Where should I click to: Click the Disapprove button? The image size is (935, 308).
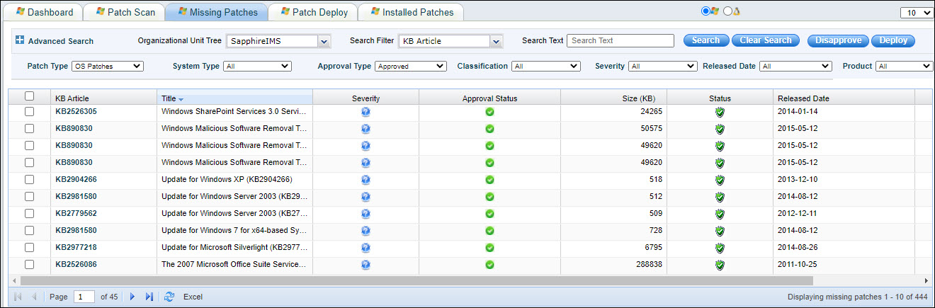(838, 40)
